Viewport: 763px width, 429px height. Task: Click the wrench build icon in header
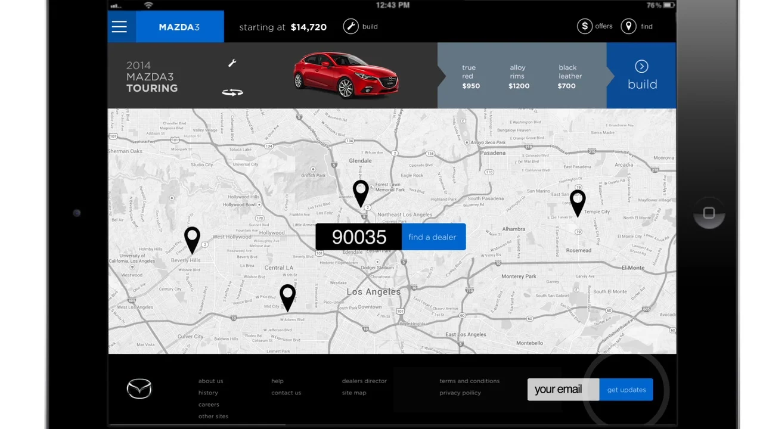[351, 26]
